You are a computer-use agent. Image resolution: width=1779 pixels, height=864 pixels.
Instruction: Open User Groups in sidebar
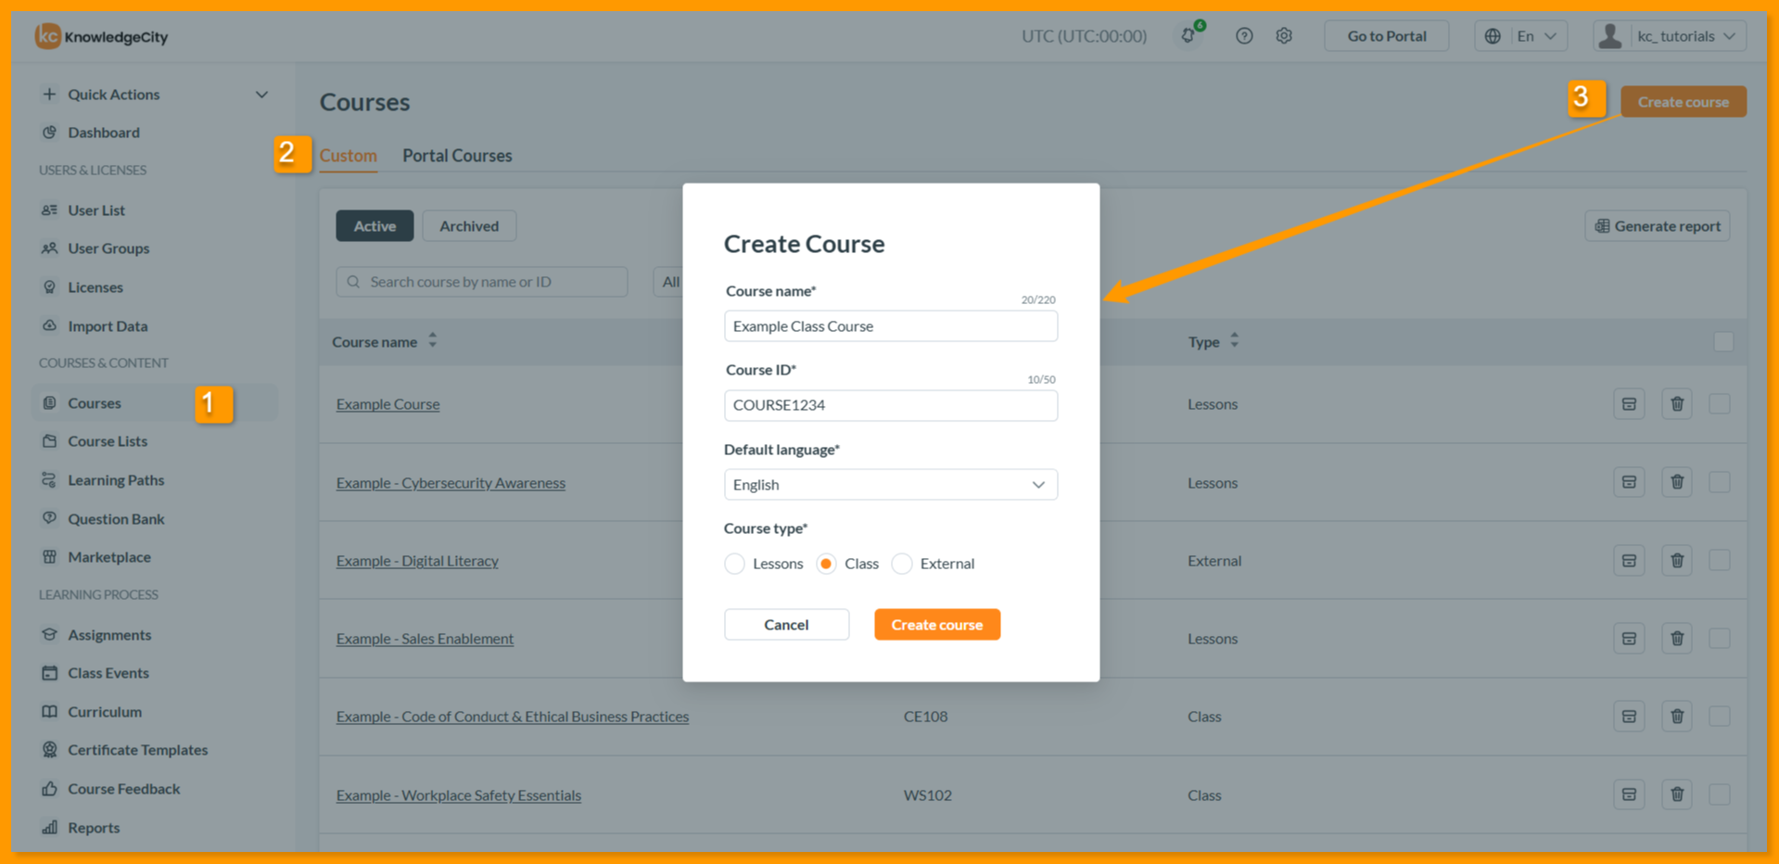click(x=108, y=248)
